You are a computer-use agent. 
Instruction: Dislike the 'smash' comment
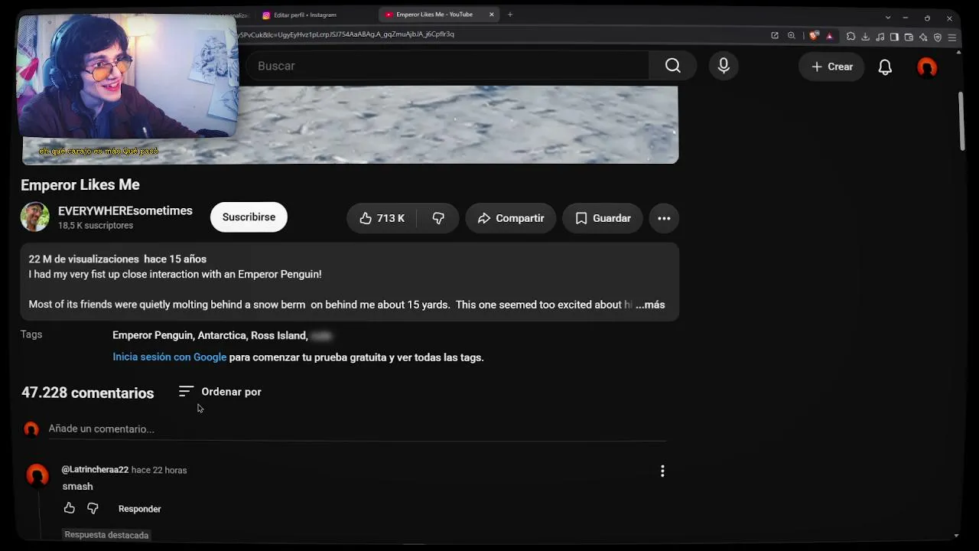pyautogui.click(x=93, y=508)
